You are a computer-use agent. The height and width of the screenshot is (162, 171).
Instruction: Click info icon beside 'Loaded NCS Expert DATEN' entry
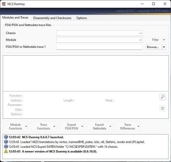6,147
